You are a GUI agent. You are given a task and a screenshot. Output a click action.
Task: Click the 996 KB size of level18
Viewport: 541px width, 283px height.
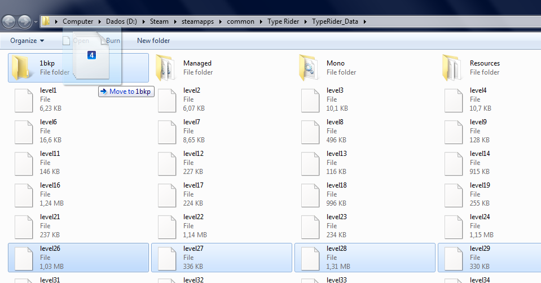click(x=336, y=203)
